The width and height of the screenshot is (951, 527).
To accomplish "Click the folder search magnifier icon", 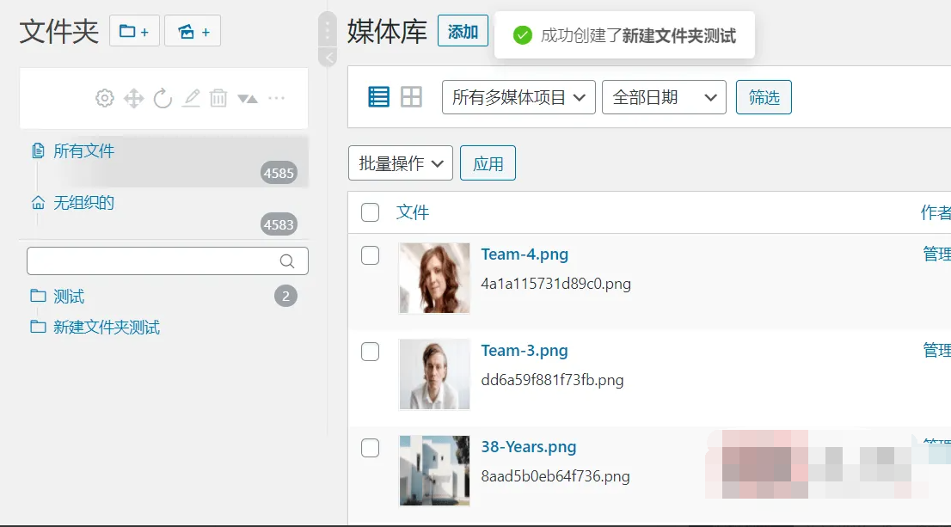I will pos(287,261).
